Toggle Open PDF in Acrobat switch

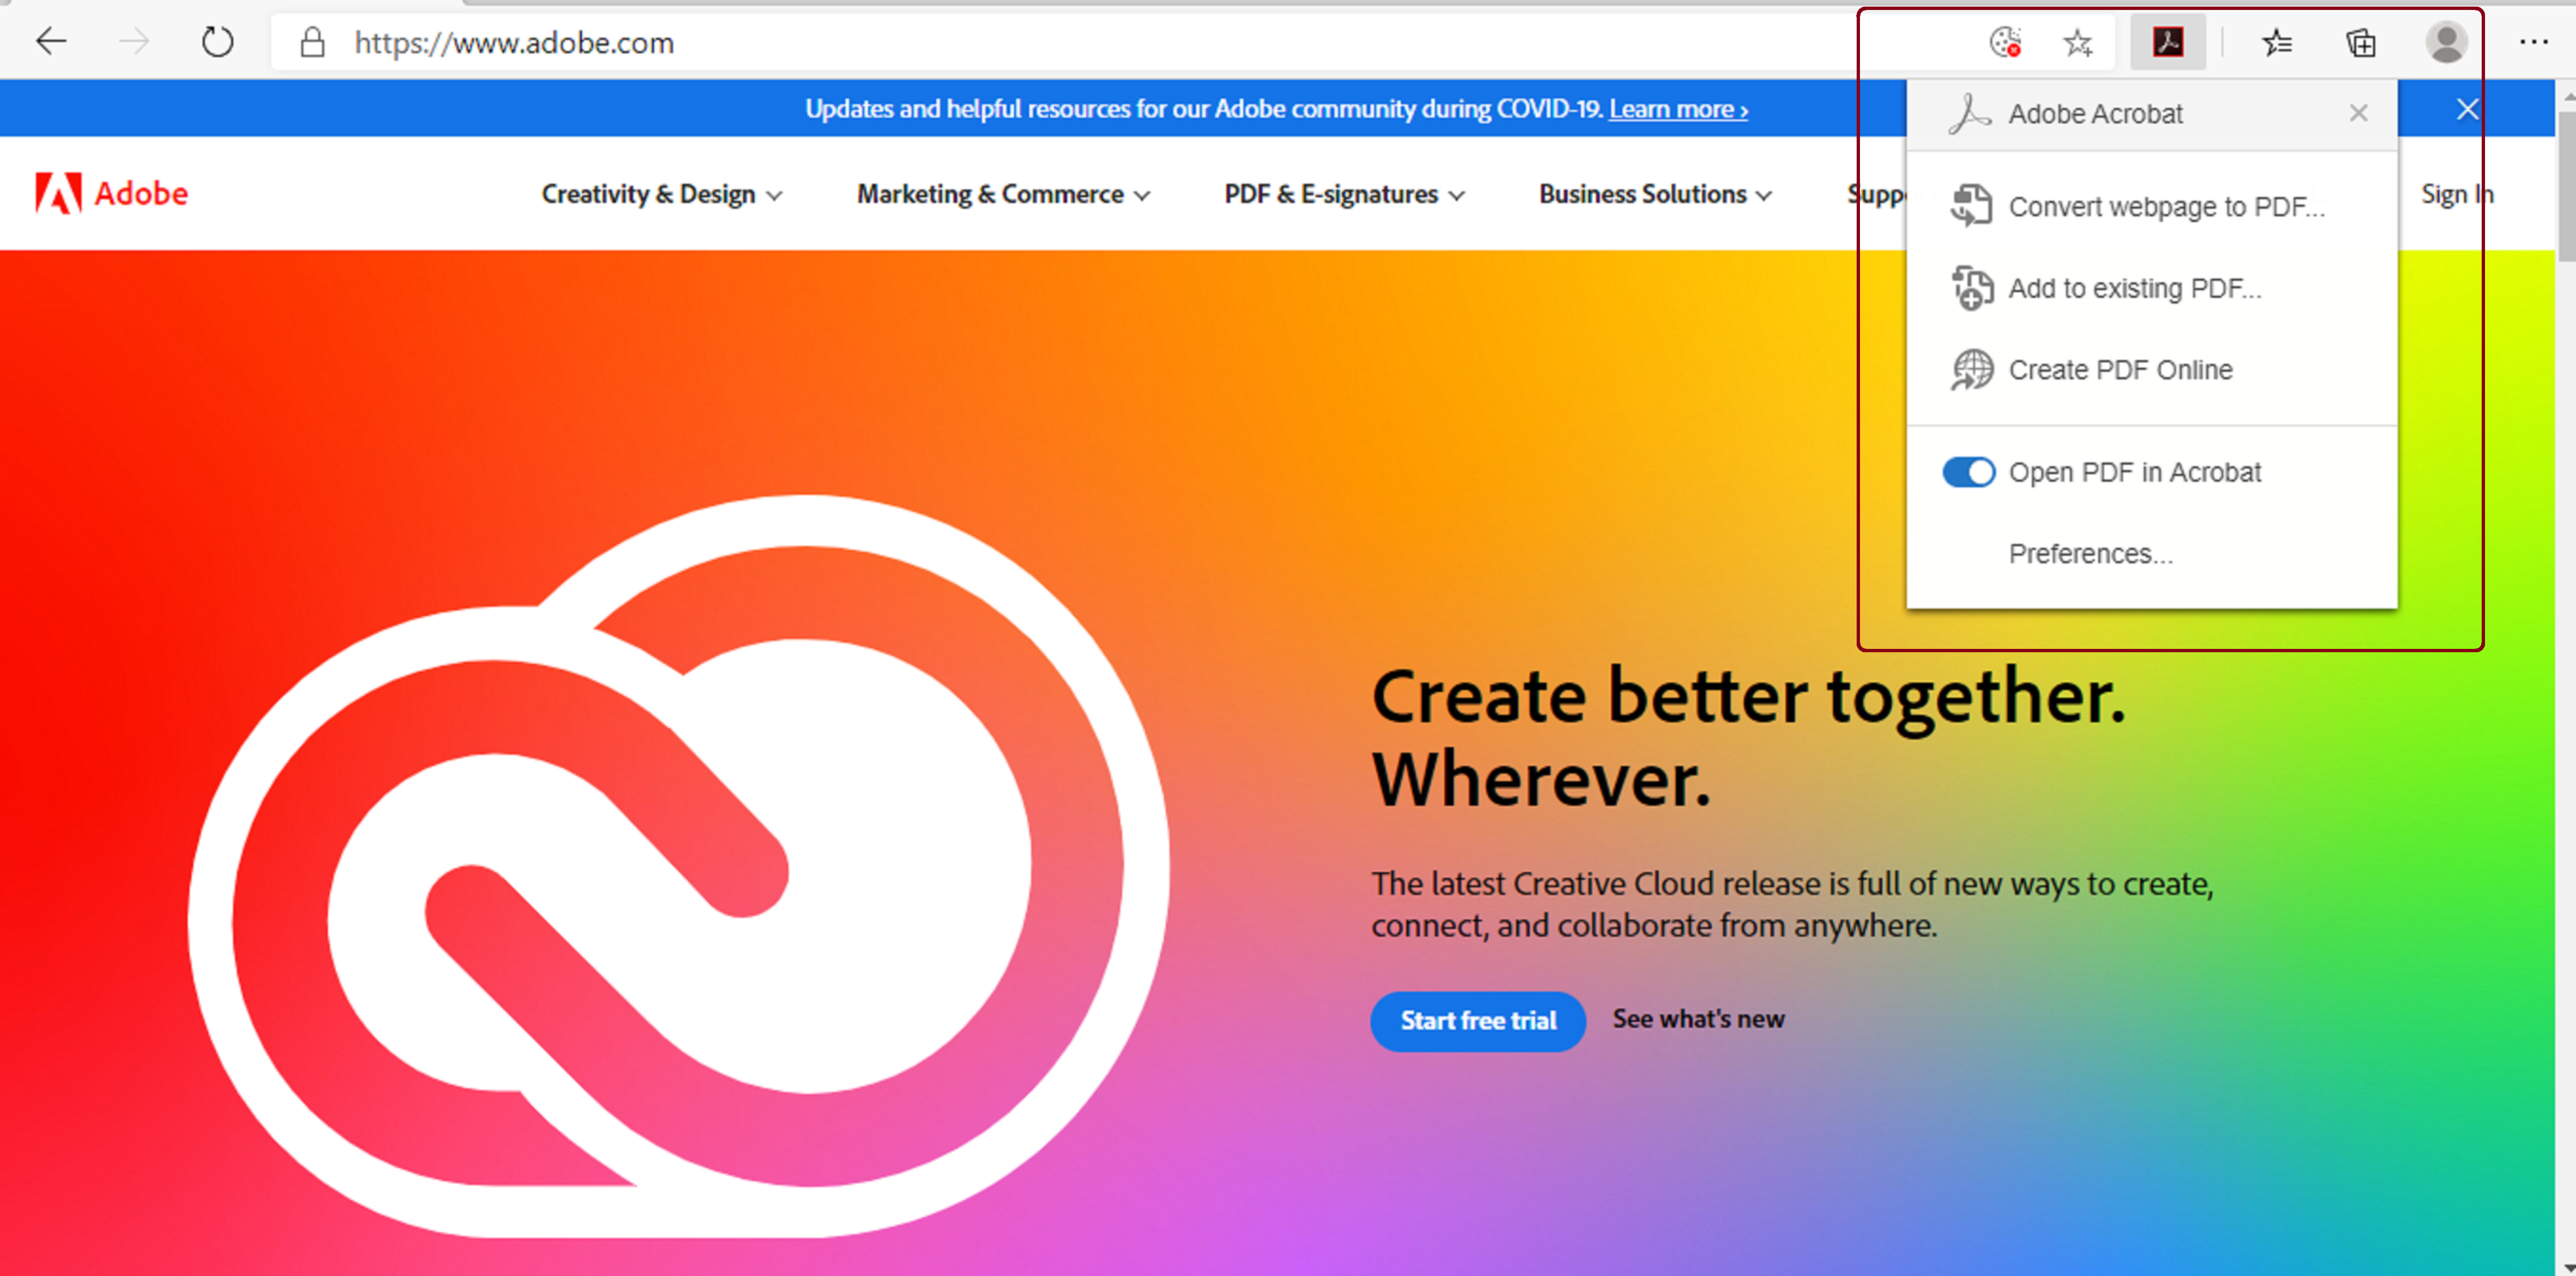(1968, 472)
